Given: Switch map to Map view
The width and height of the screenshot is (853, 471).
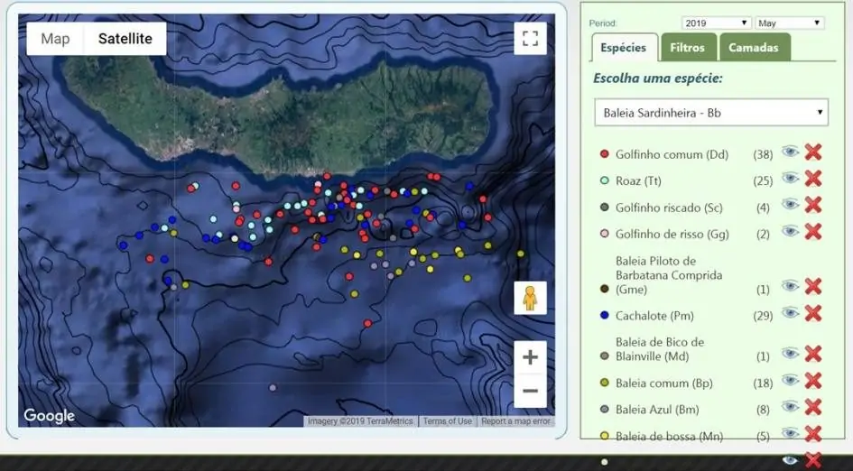Looking at the screenshot, I should point(55,39).
